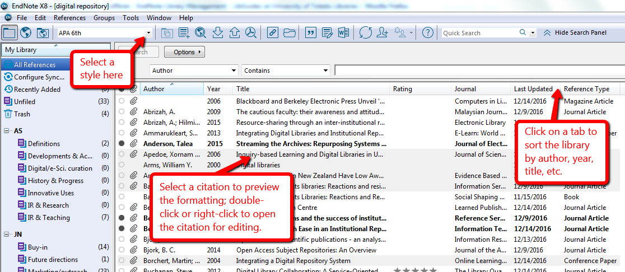Sort by the Year column header
The width and height of the screenshot is (625, 272).
(218, 89)
